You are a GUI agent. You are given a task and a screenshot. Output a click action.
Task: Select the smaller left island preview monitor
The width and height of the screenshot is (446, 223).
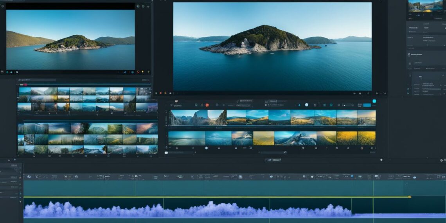70,40
